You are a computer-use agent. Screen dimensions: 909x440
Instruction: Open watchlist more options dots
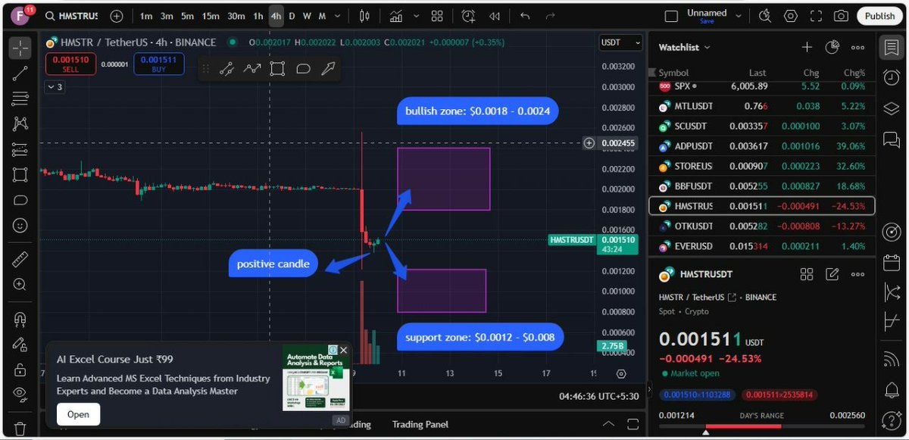click(857, 47)
